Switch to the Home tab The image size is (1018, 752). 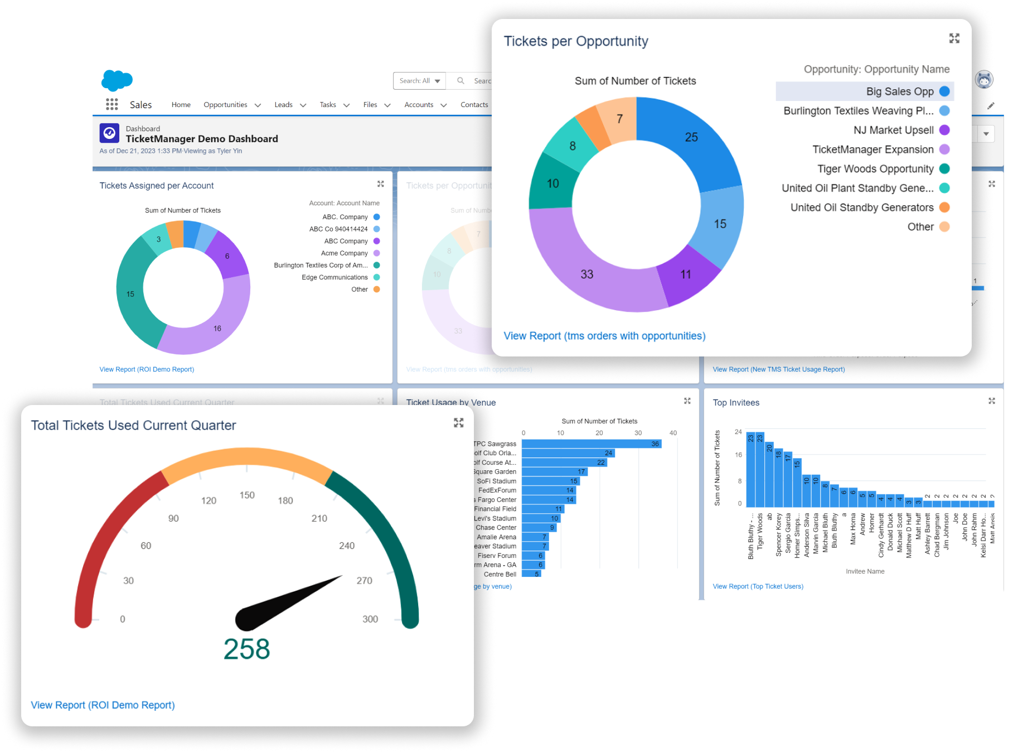click(181, 104)
